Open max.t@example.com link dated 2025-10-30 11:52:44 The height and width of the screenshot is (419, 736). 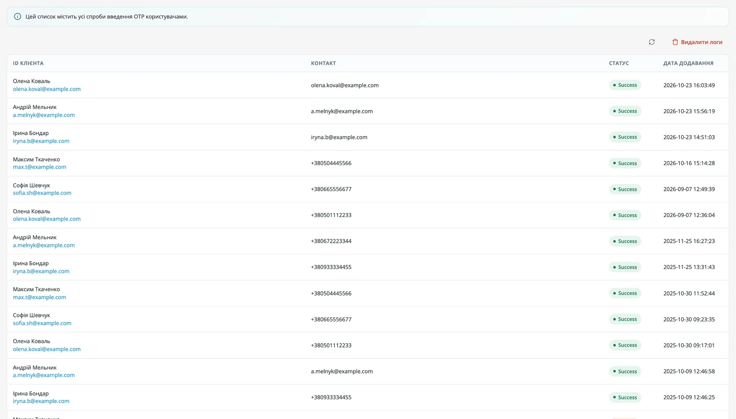40,297
